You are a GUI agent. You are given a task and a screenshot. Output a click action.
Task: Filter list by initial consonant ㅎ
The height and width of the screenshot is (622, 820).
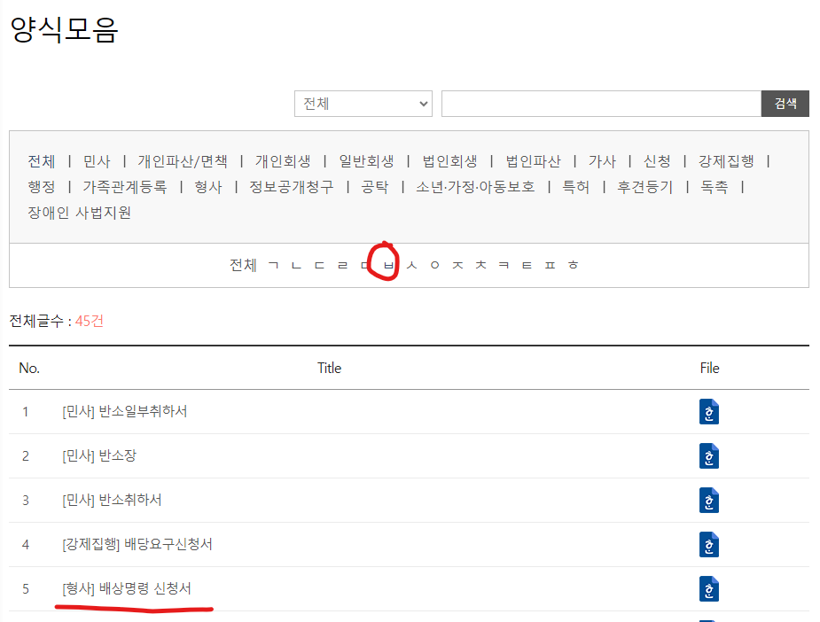pos(573,265)
